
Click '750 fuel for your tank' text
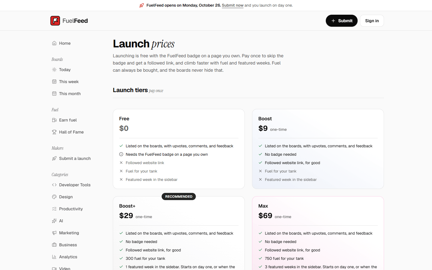(x=284, y=258)
